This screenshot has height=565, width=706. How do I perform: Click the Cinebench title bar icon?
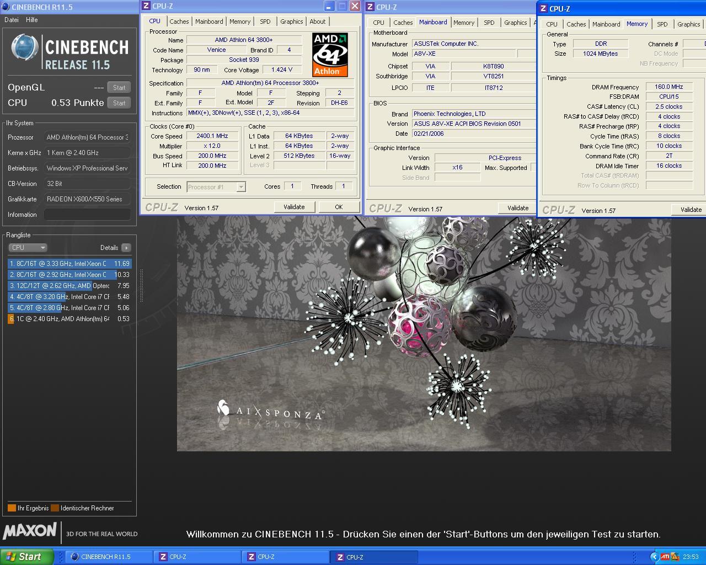click(x=6, y=7)
